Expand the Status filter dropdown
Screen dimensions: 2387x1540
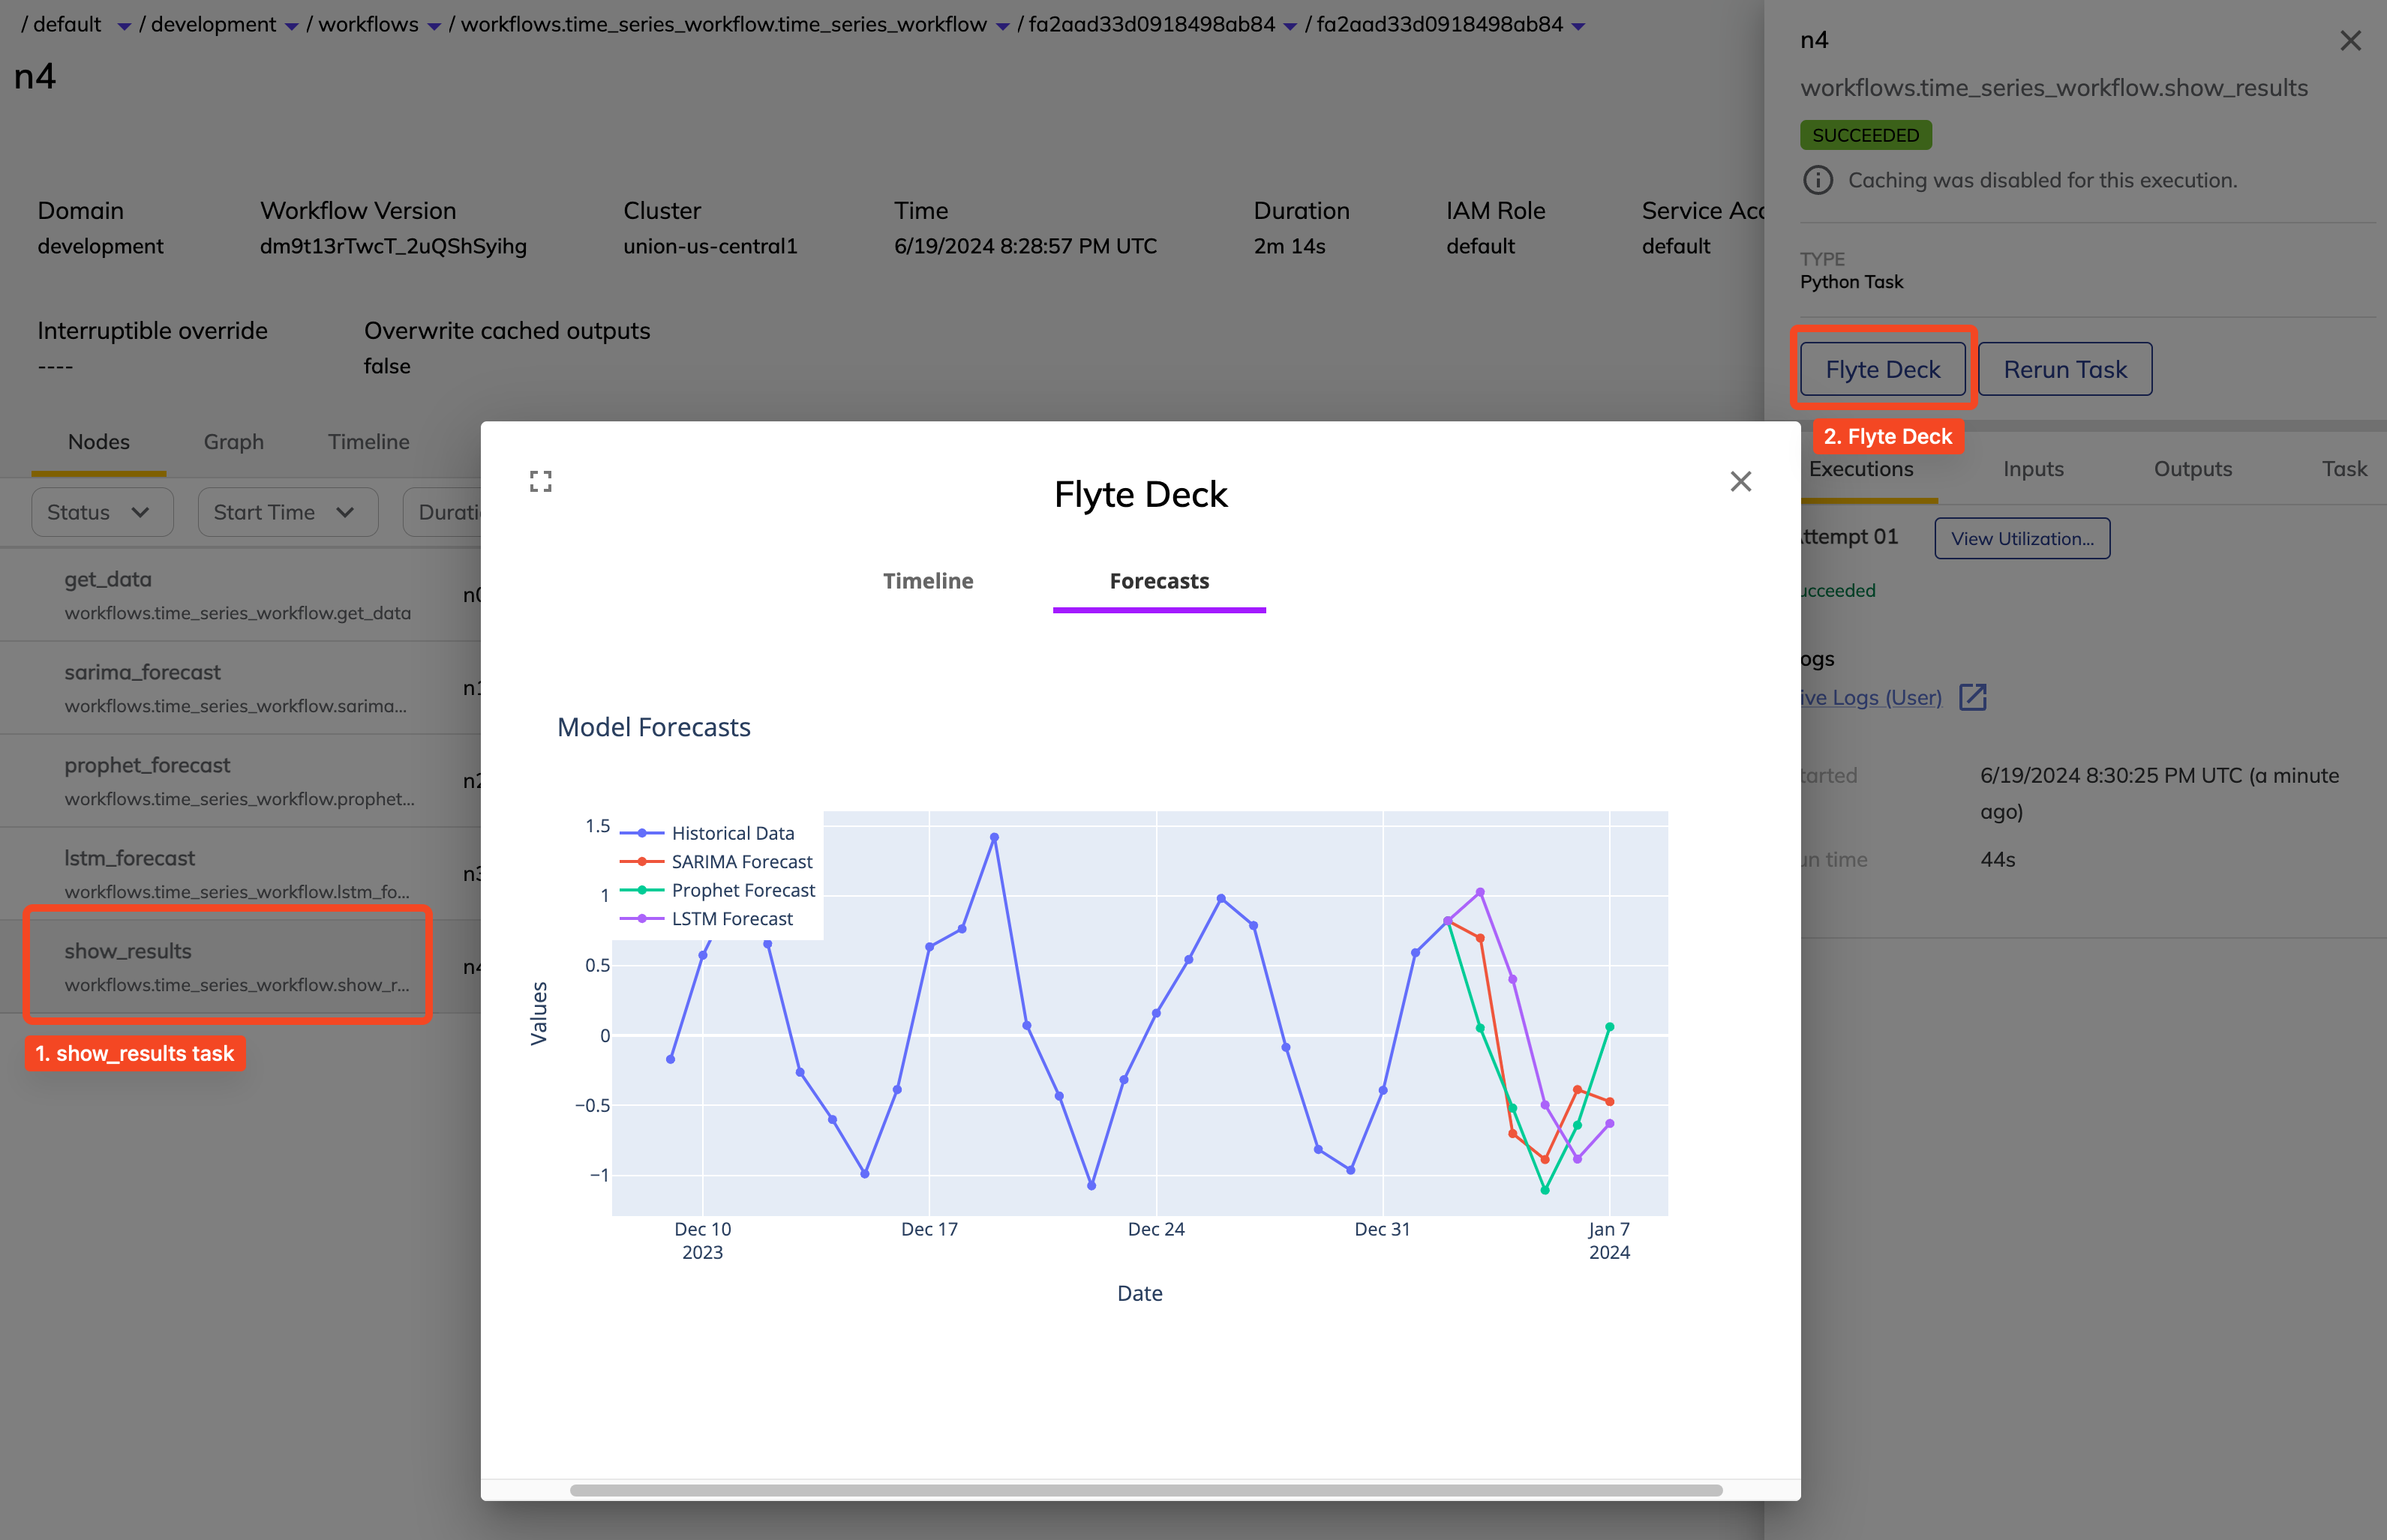click(98, 513)
